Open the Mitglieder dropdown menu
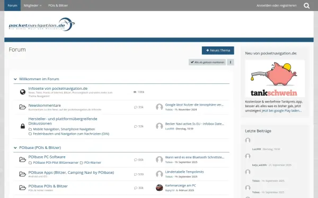Screen dimensions: 318x198 point(32,5)
